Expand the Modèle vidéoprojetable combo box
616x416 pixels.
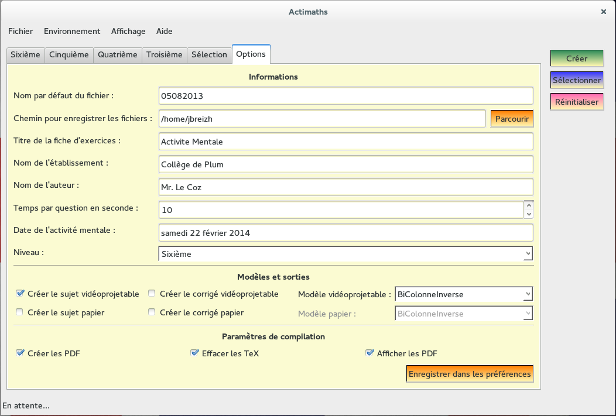pyautogui.click(x=464, y=294)
